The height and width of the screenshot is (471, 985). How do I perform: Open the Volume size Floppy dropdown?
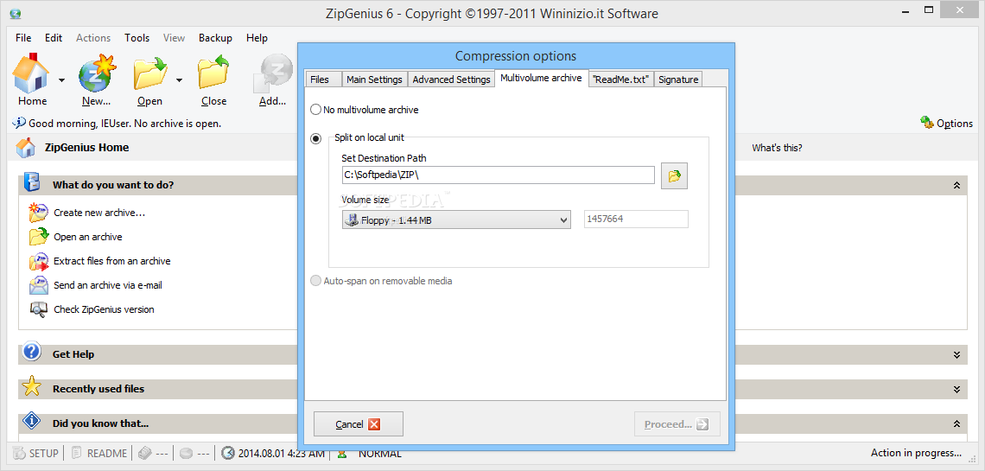coord(456,220)
